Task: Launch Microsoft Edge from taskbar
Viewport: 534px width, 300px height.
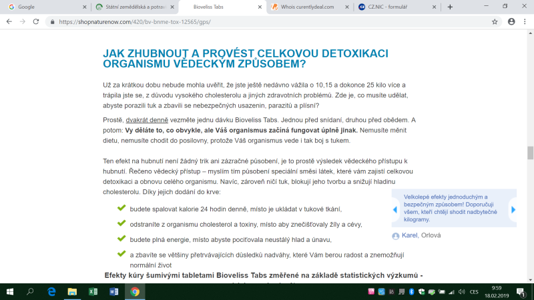Action: point(51,292)
